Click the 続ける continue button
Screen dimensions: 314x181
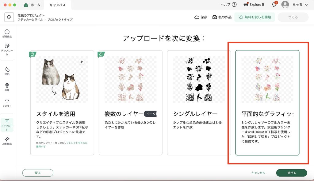(292, 173)
